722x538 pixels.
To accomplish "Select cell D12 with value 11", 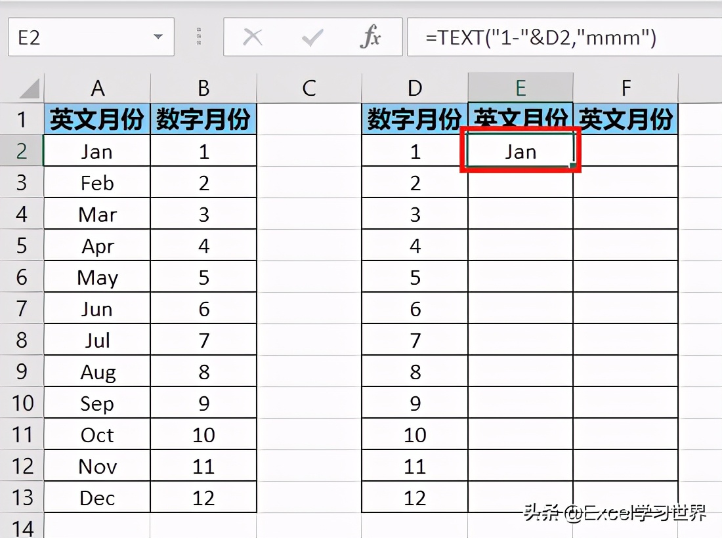I will (415, 466).
